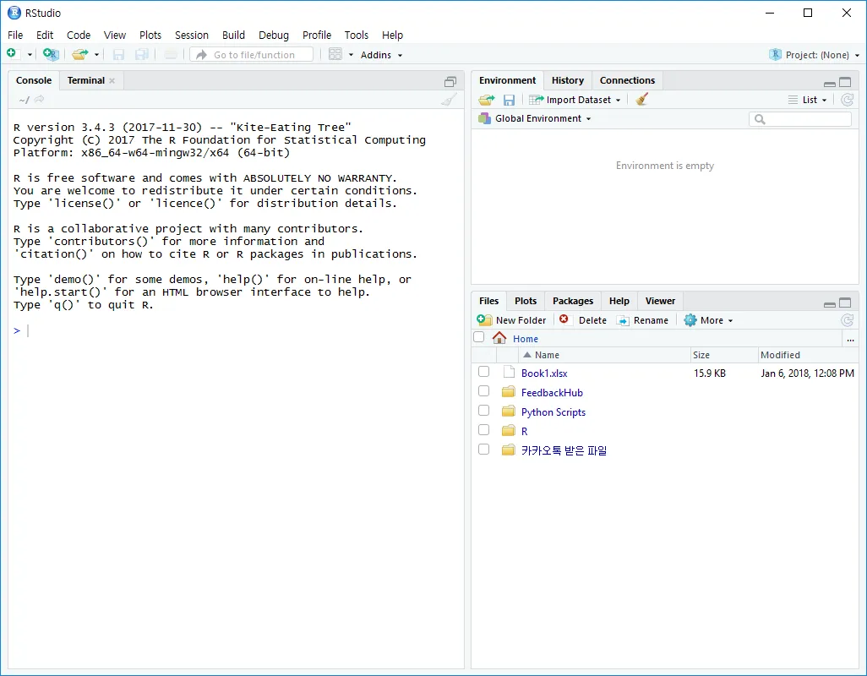867x676 pixels.
Task: Open the Build menu
Action: [233, 35]
